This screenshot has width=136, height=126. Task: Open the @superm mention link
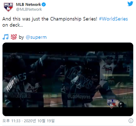coord(36,37)
